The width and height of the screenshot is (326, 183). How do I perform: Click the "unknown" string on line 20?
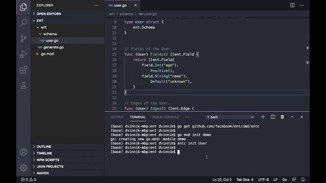pyautogui.click(x=178, y=81)
